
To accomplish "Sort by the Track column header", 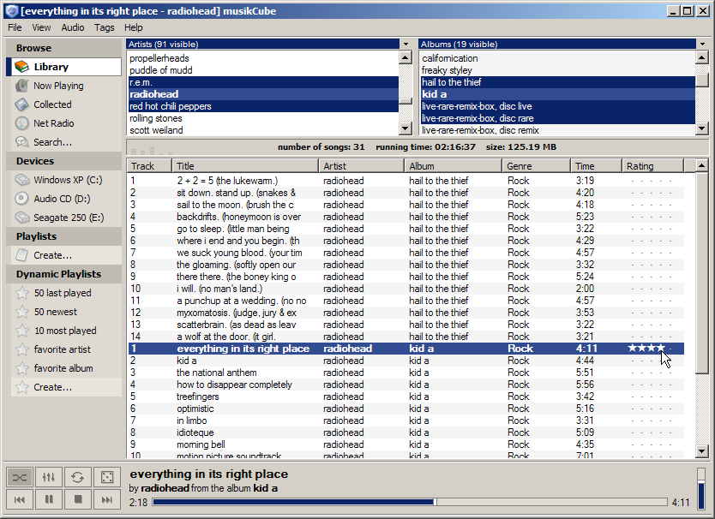I will click(x=149, y=166).
